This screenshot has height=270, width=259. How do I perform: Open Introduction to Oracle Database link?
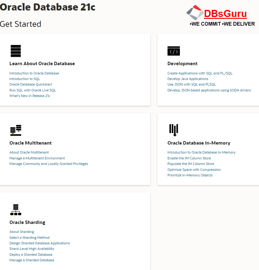[34, 73]
